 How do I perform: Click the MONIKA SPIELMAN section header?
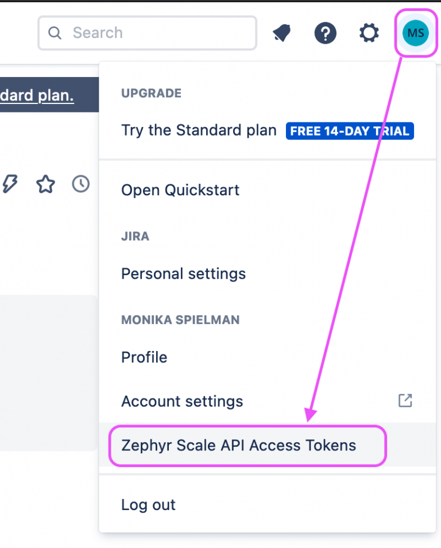180,320
